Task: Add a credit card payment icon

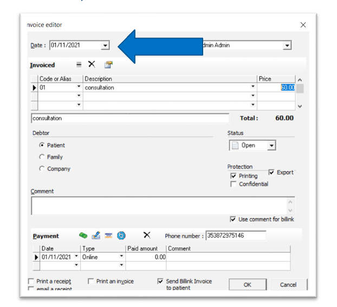Action: [x=108, y=235]
